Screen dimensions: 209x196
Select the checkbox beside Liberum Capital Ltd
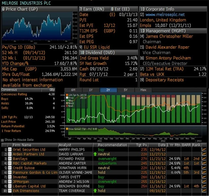[x=9, y=186]
